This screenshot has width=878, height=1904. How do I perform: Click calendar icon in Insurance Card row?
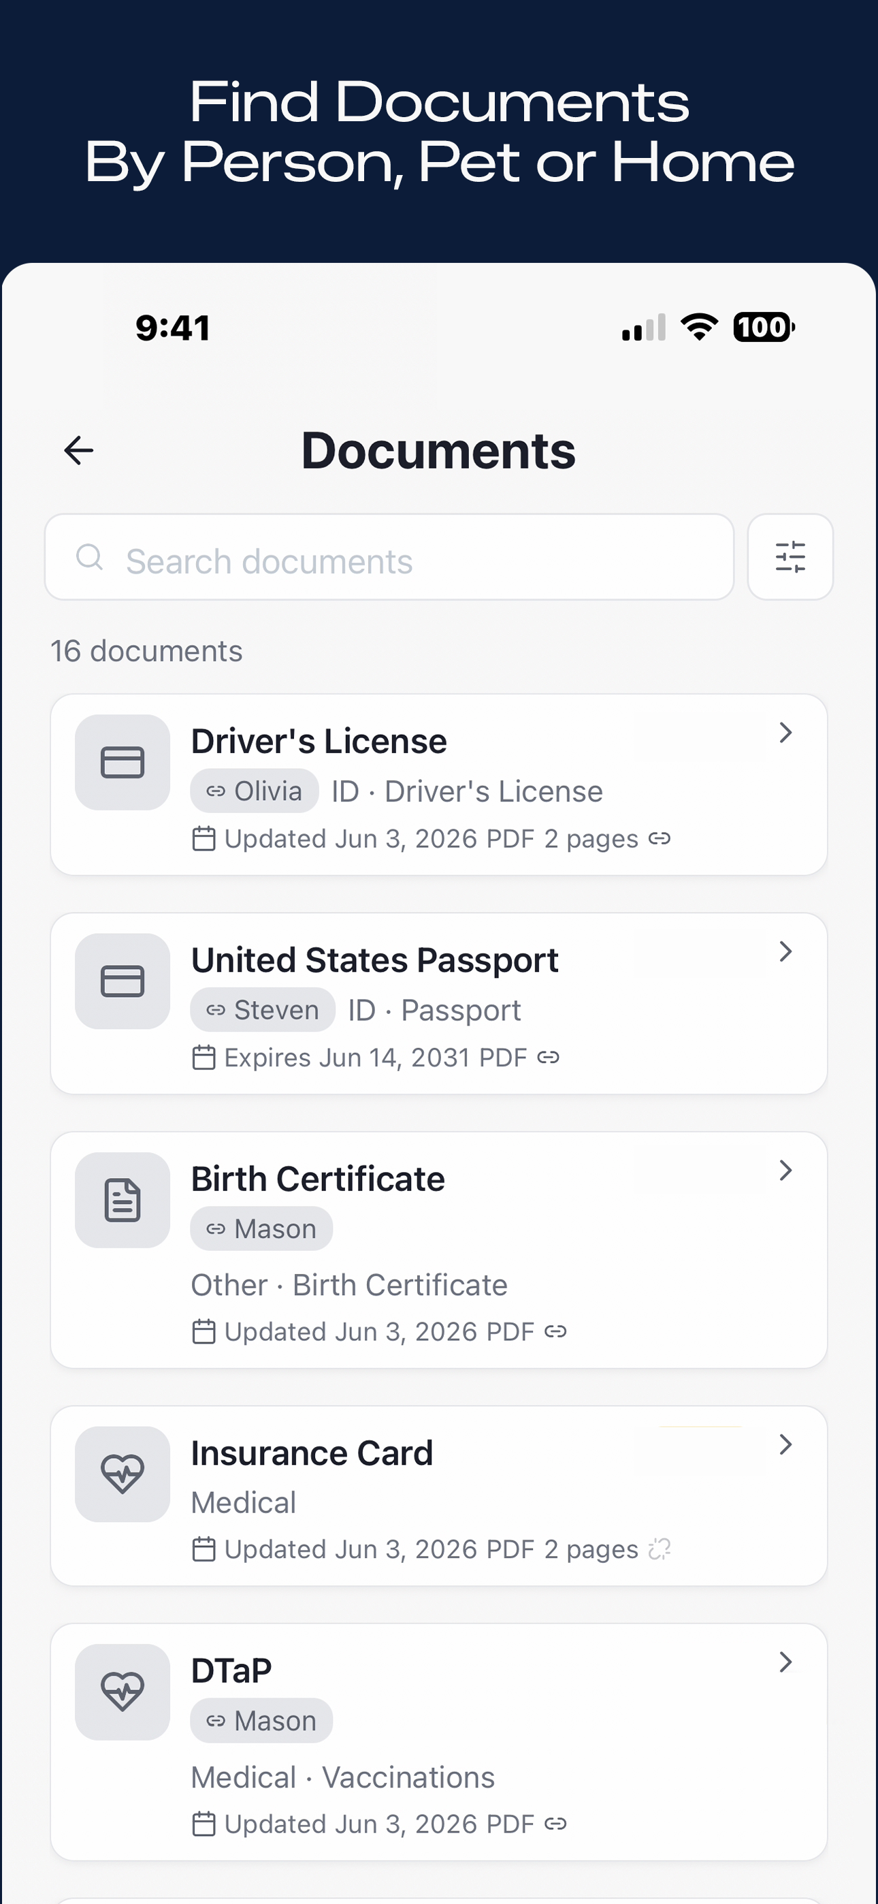click(204, 1549)
